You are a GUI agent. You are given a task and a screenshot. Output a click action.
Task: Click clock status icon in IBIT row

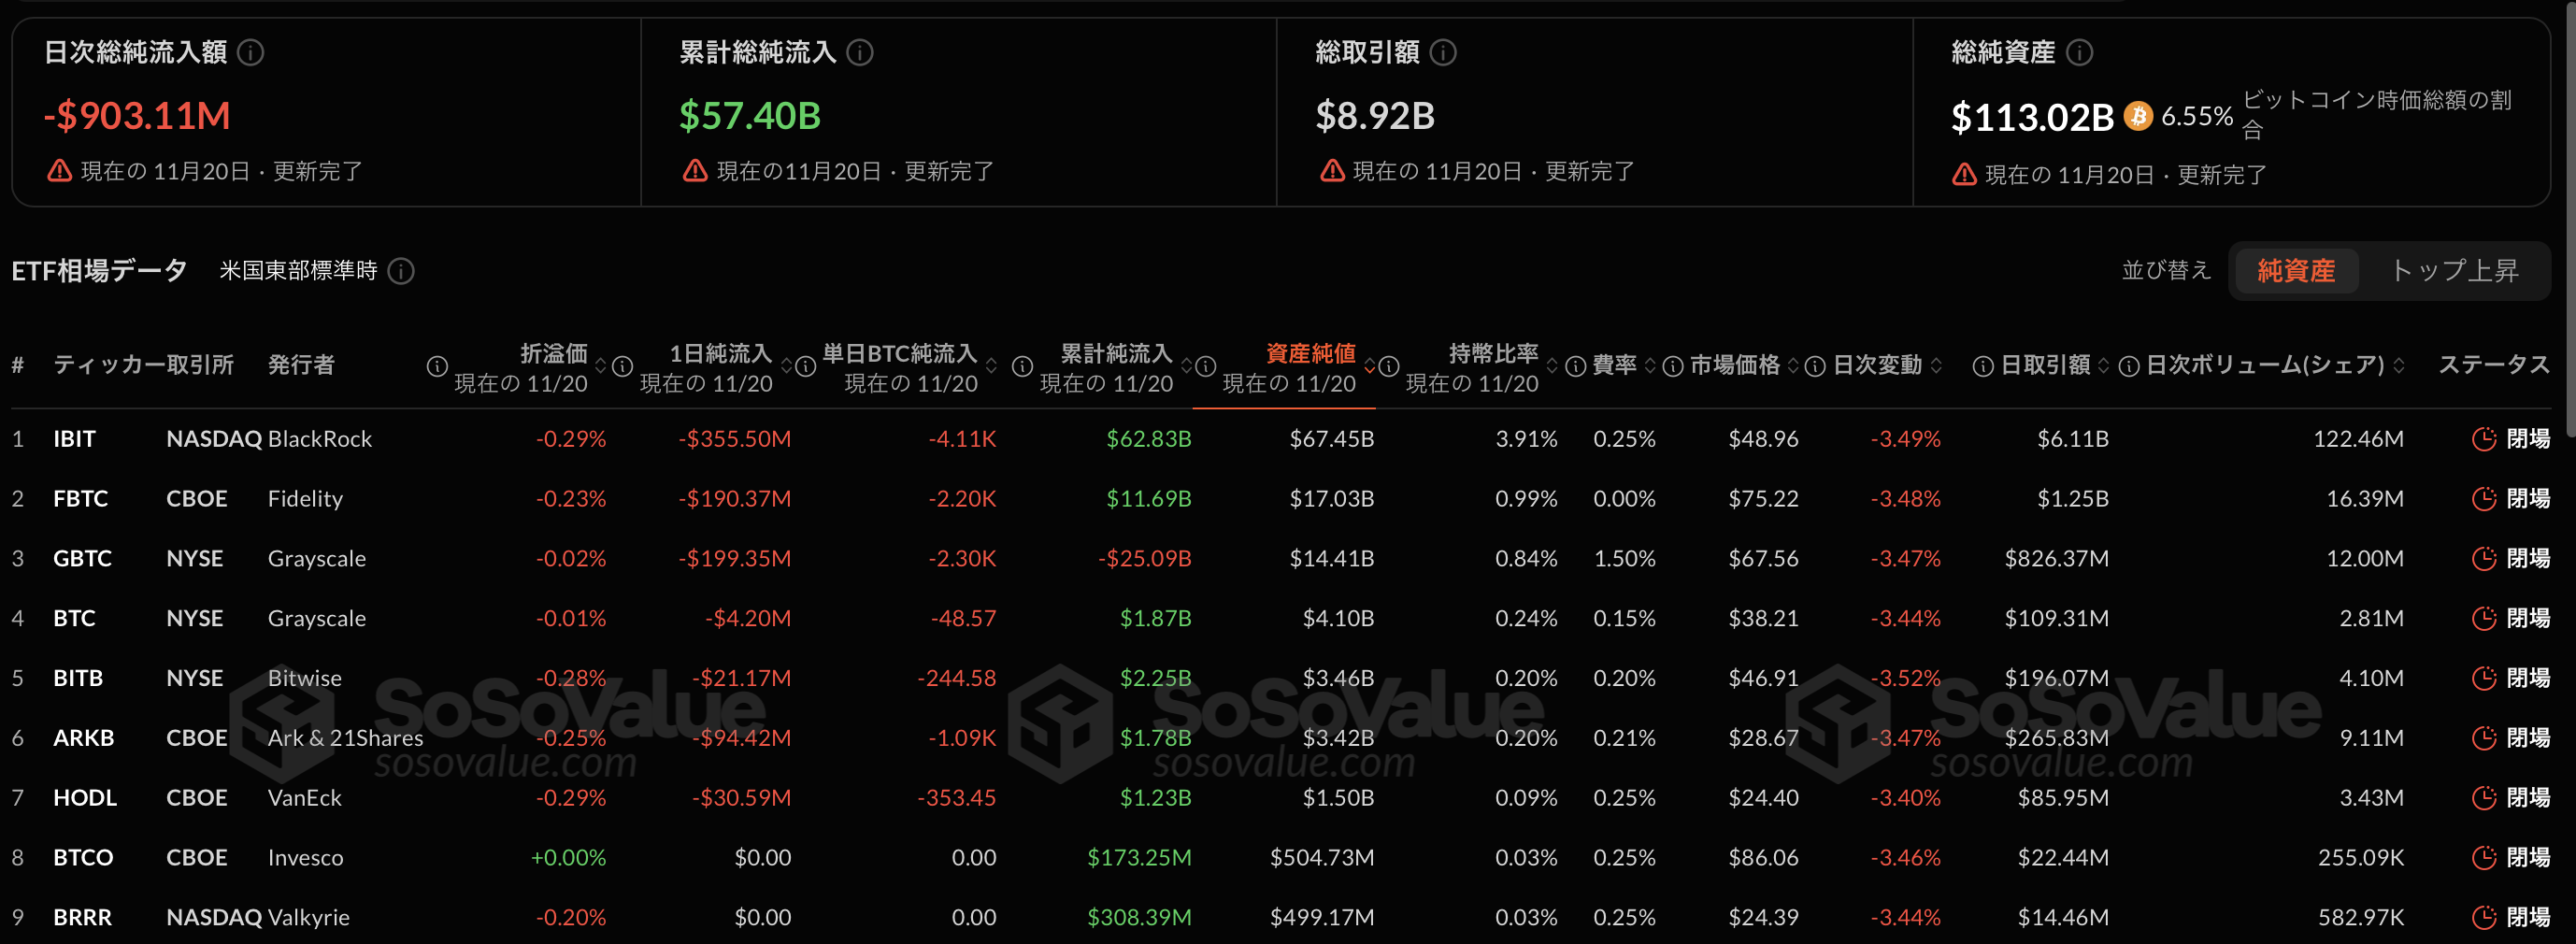pyautogui.click(x=2483, y=439)
